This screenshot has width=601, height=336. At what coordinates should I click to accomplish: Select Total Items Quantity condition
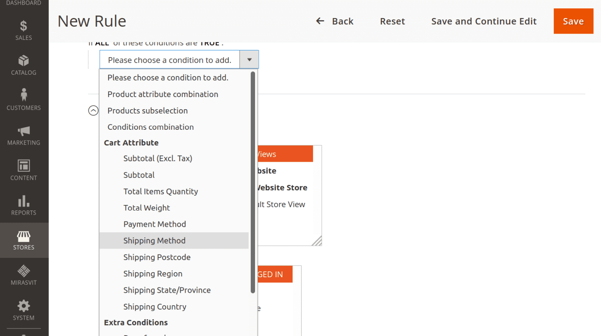pos(174,191)
